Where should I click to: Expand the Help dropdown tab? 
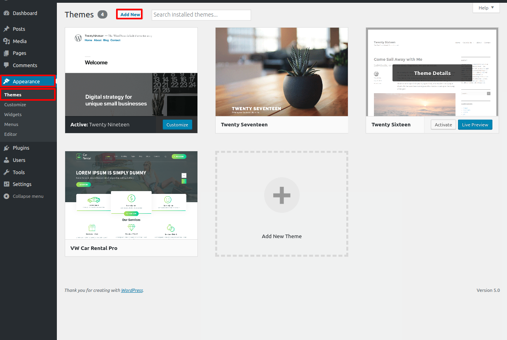pyautogui.click(x=486, y=8)
